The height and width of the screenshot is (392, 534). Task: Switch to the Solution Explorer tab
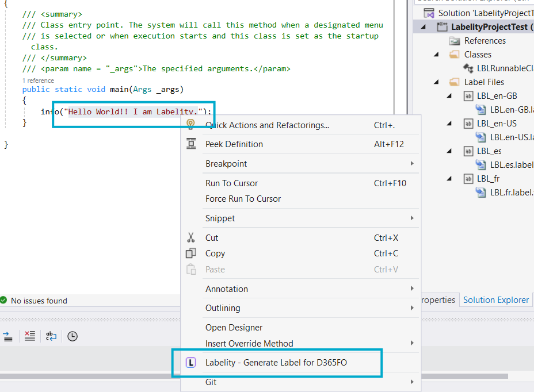(496, 300)
